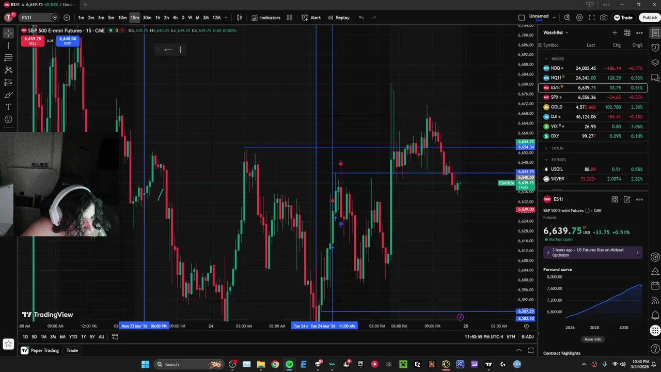Select the 1M date range
661x372 pixels.
pos(43,337)
